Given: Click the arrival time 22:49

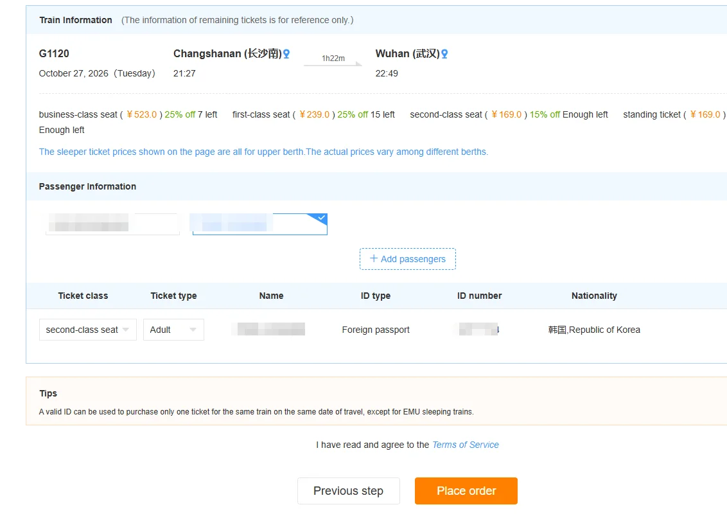Looking at the screenshot, I should tap(387, 73).
